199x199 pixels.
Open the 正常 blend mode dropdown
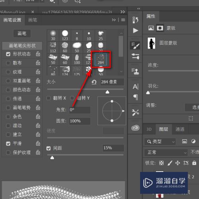[x=166, y=152]
